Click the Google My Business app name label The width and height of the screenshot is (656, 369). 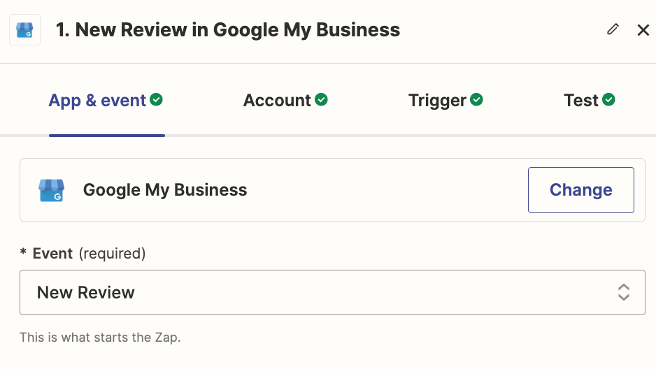(165, 190)
